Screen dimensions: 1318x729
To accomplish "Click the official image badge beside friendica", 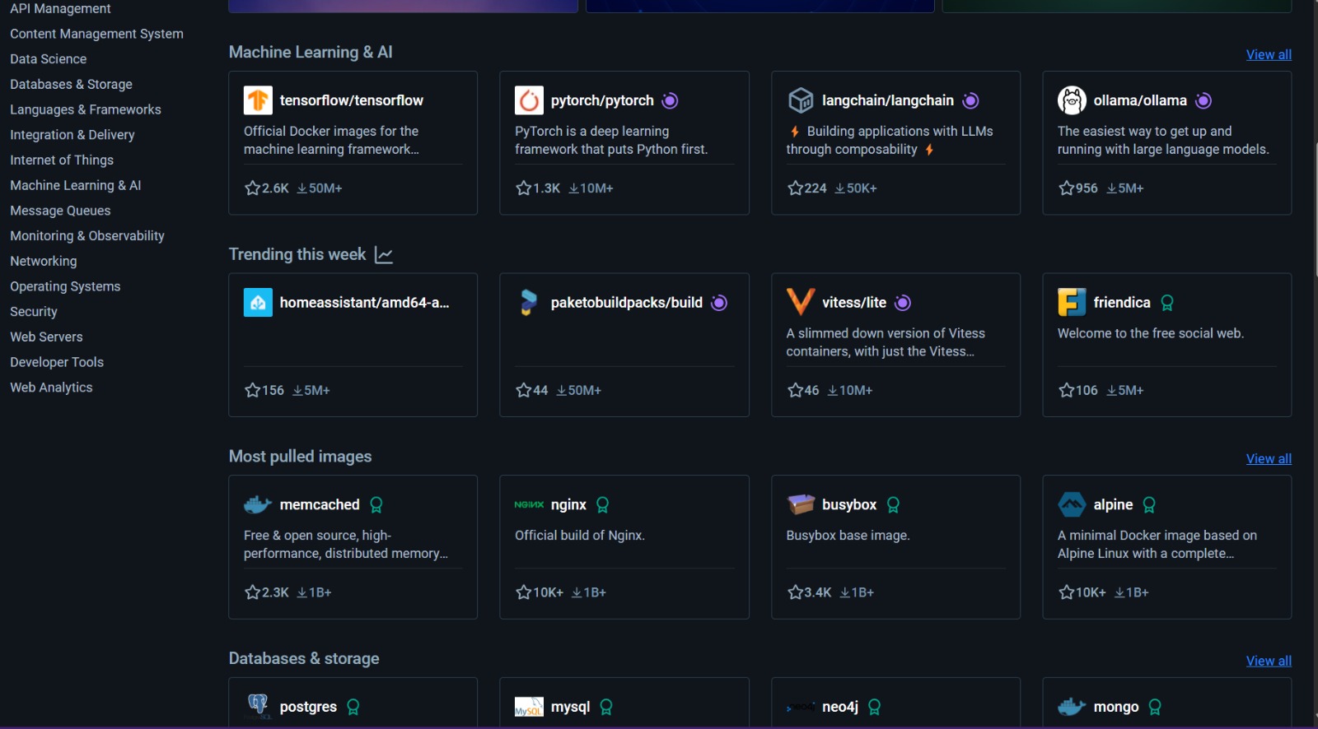I will point(1167,303).
